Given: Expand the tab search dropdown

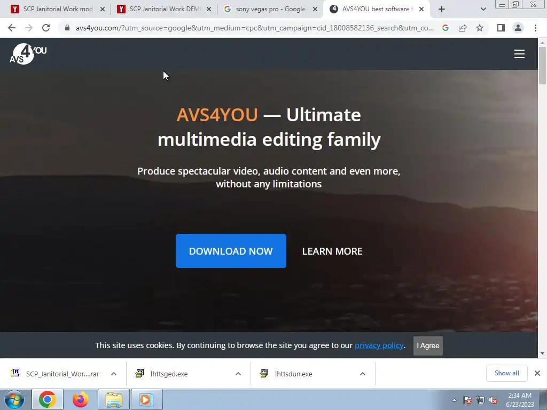Looking at the screenshot, I should (483, 9).
